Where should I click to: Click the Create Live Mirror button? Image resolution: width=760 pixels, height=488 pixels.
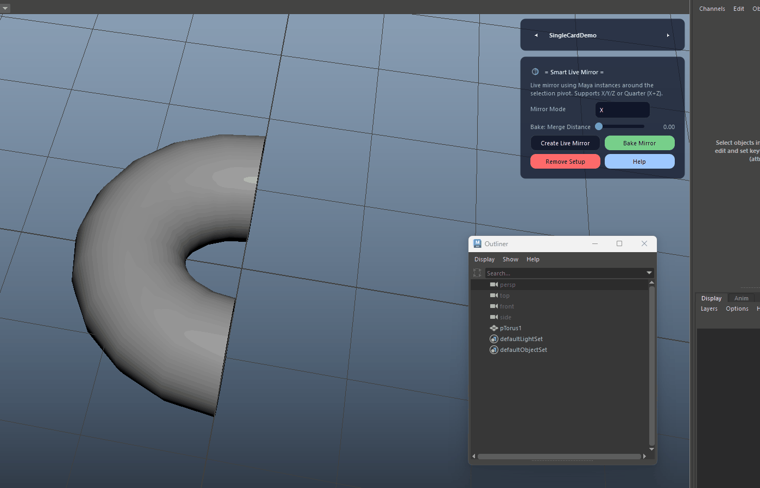pos(565,143)
